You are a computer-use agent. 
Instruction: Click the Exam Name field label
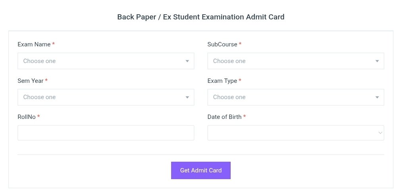[34, 44]
